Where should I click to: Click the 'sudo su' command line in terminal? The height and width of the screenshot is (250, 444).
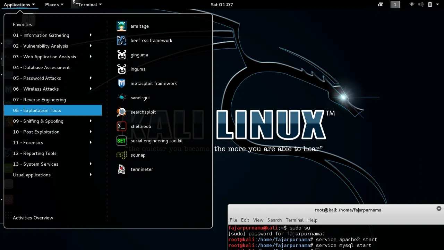(300, 228)
